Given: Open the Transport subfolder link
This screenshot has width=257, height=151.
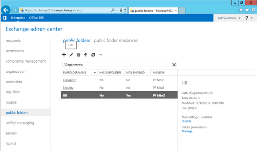Looking at the screenshot, I should 69,80.
